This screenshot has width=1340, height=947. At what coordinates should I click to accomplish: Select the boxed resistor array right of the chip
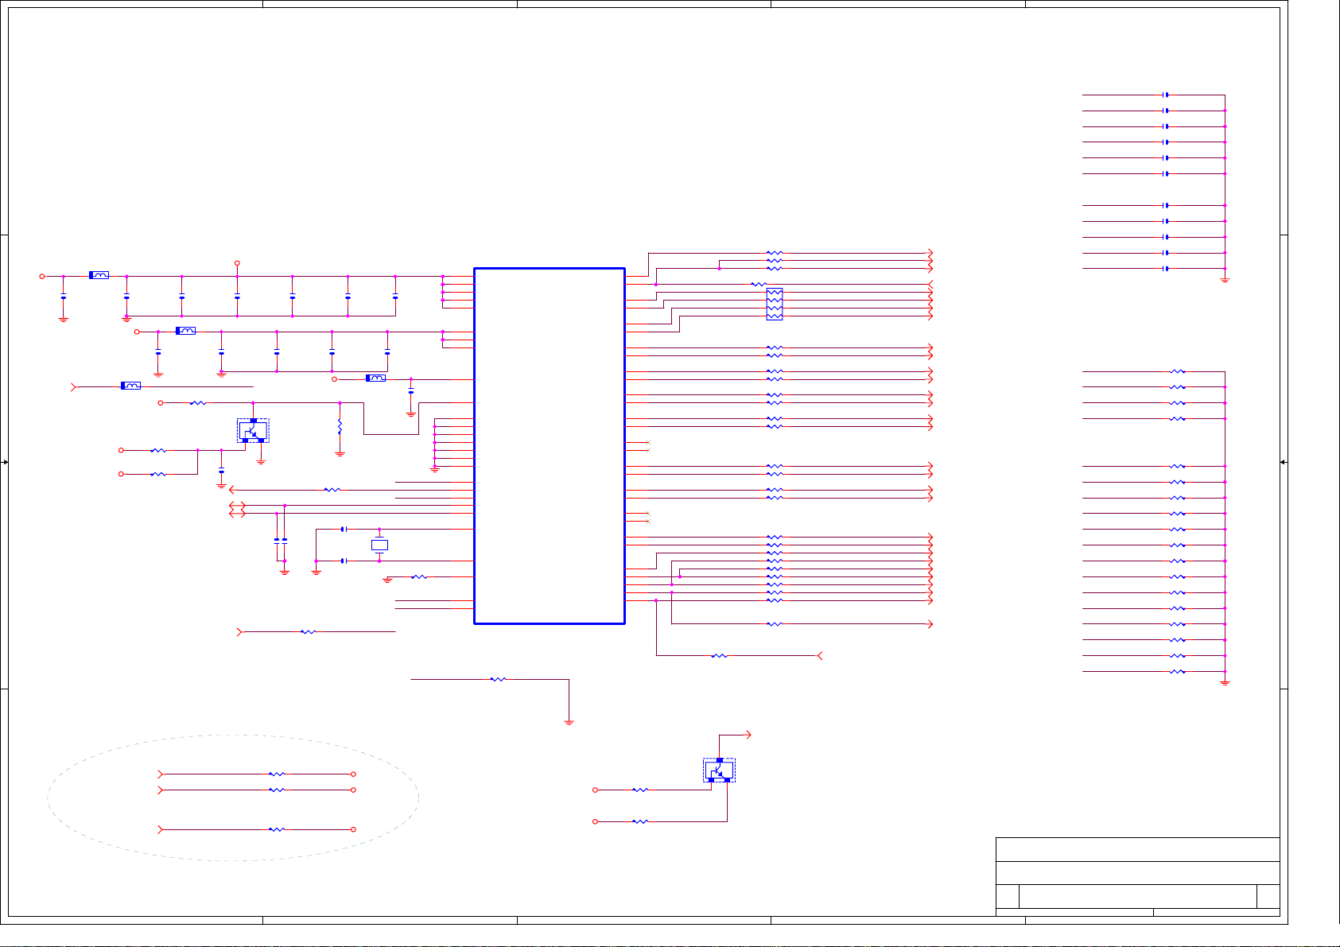click(775, 305)
